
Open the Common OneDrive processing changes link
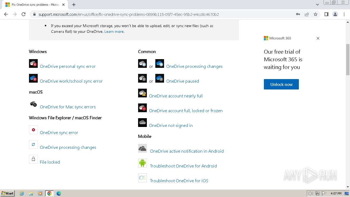pos(194,66)
